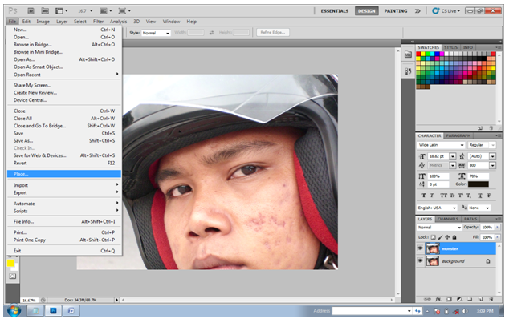This screenshot has height=323, width=509.
Task: Switch to the Paragraph tab
Action: point(458,135)
